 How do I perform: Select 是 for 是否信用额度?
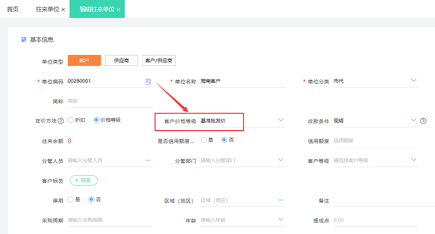[203, 140]
